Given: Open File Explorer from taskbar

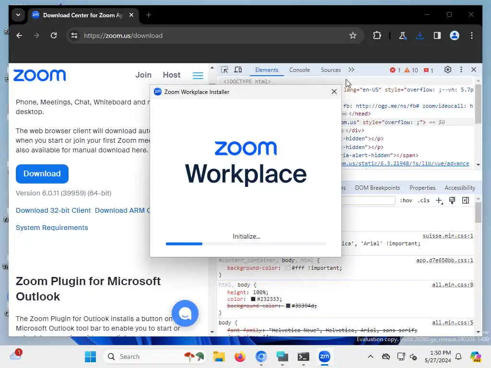Looking at the screenshot, I should (219, 356).
